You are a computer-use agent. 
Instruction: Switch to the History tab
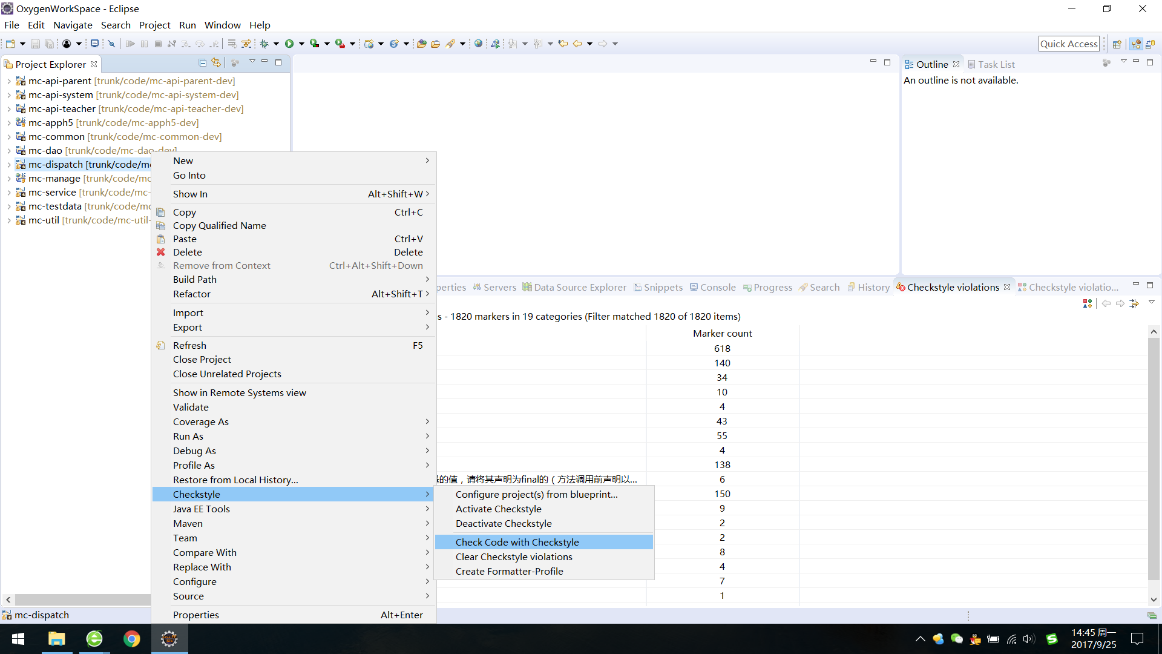868,287
